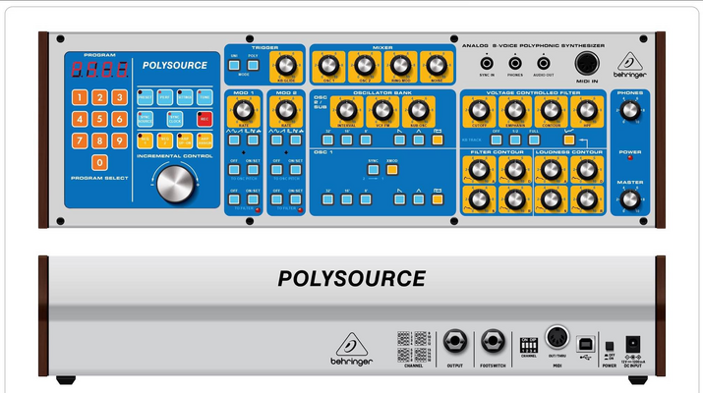Click the filter CONTOUR amount knob

[x=551, y=110]
